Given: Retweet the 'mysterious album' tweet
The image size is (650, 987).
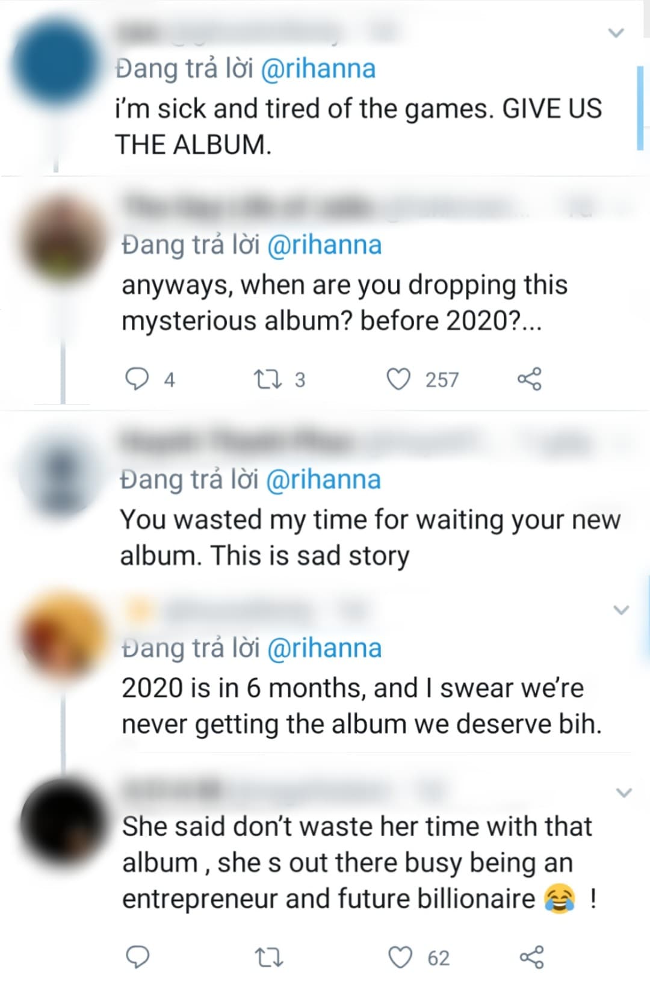Looking at the screenshot, I should (x=265, y=379).
